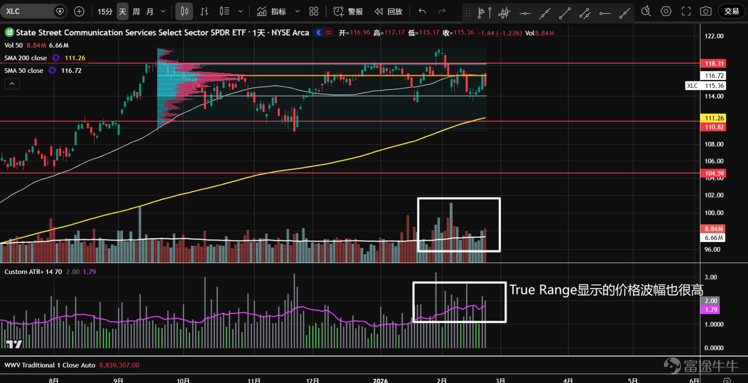
Task: Open the 交易 trade panel
Action: point(732,11)
